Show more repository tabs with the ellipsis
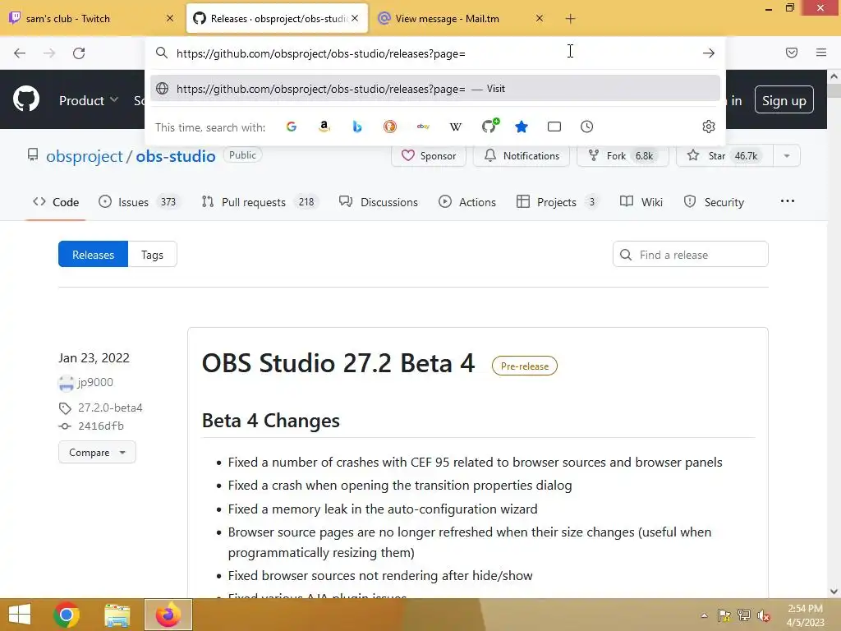 click(x=788, y=201)
